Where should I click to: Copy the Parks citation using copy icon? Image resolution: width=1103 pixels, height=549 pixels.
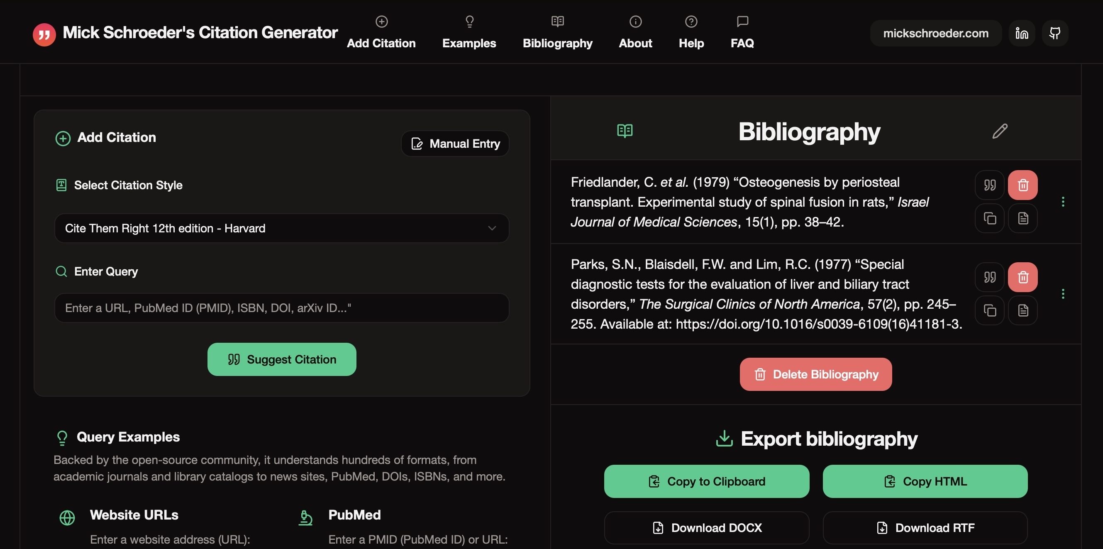990,310
